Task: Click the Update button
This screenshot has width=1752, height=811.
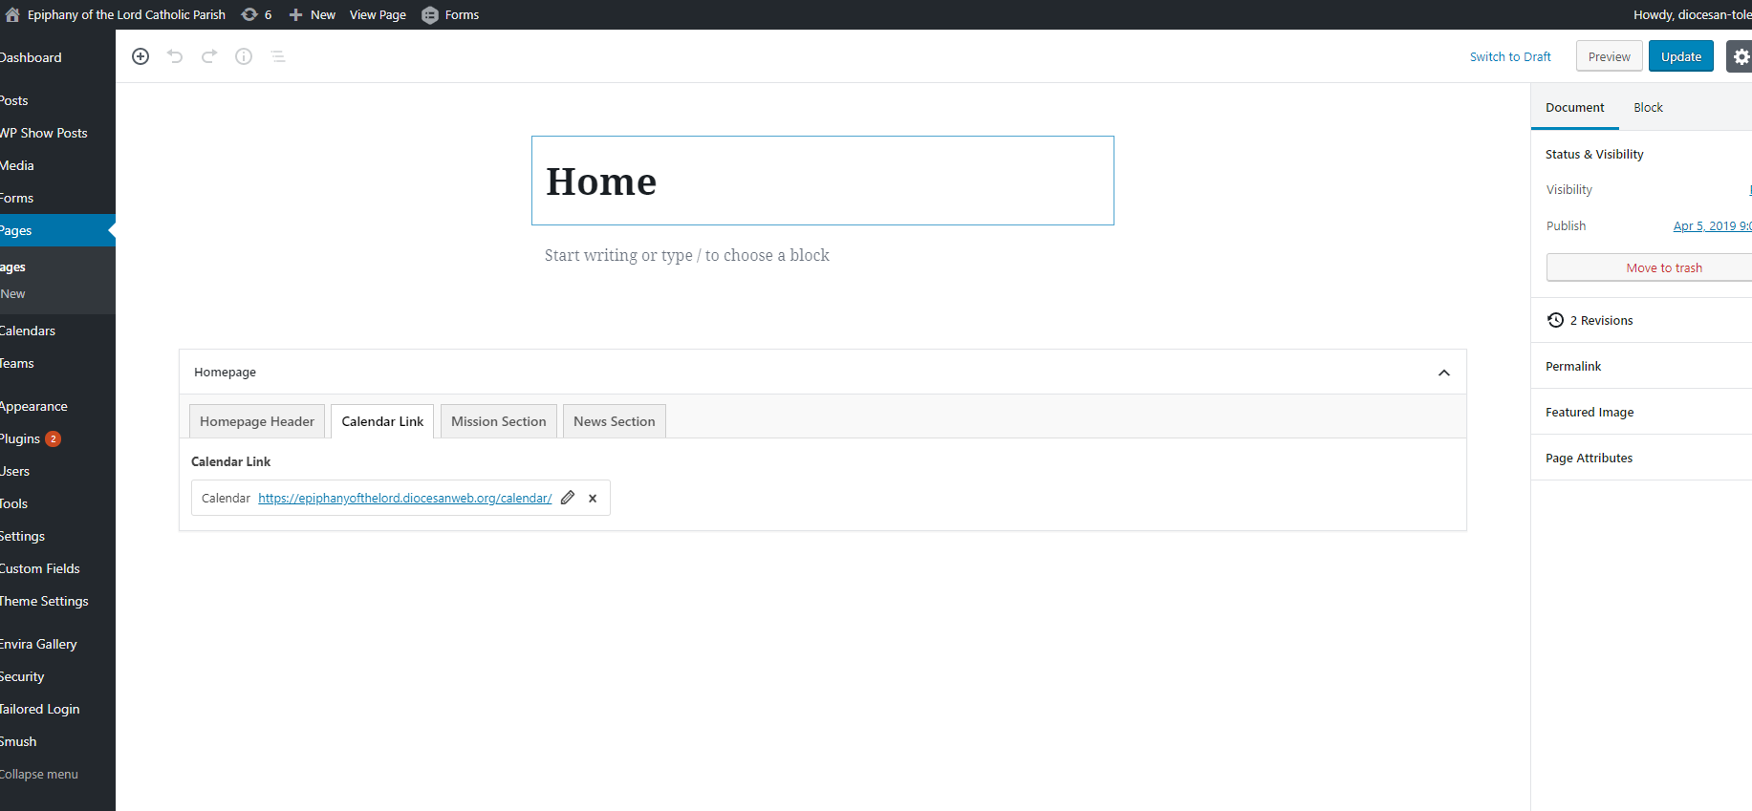Action: pyautogui.click(x=1680, y=56)
